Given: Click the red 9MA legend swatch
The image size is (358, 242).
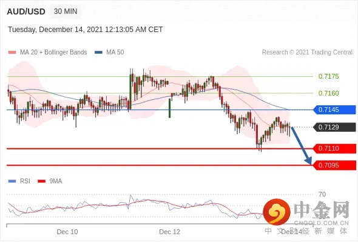Looking at the screenshot, I should point(41,181).
